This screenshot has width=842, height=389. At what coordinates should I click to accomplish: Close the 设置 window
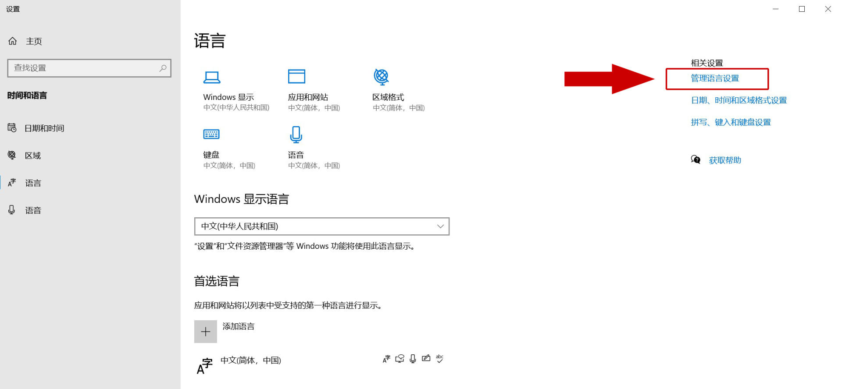point(828,9)
